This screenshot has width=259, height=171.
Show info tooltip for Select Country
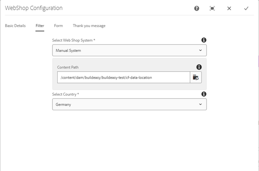(x=203, y=94)
